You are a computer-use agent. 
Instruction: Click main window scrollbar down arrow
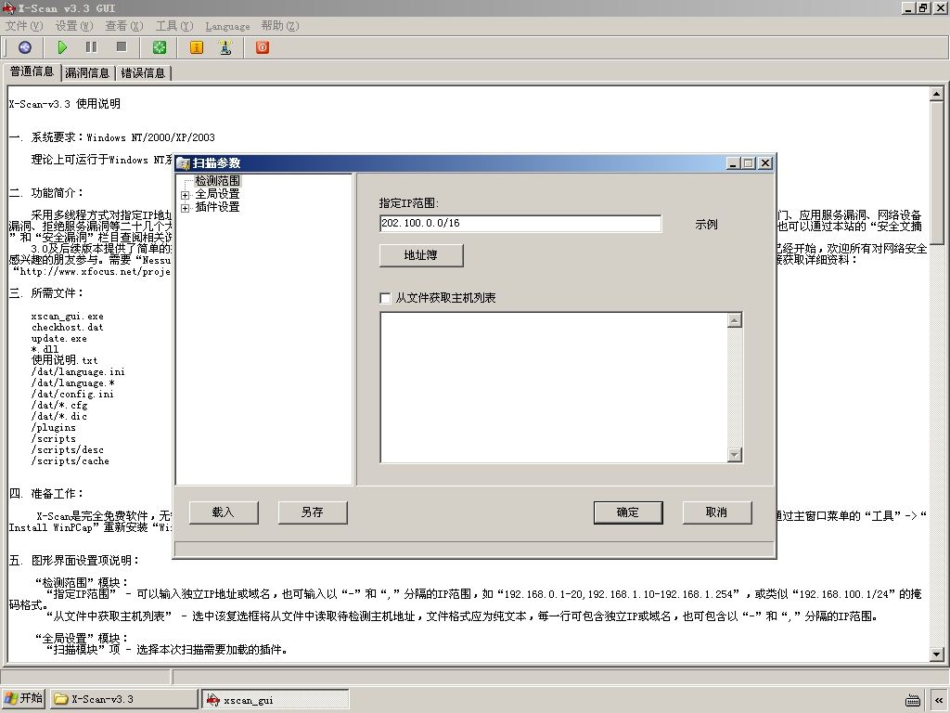point(937,655)
